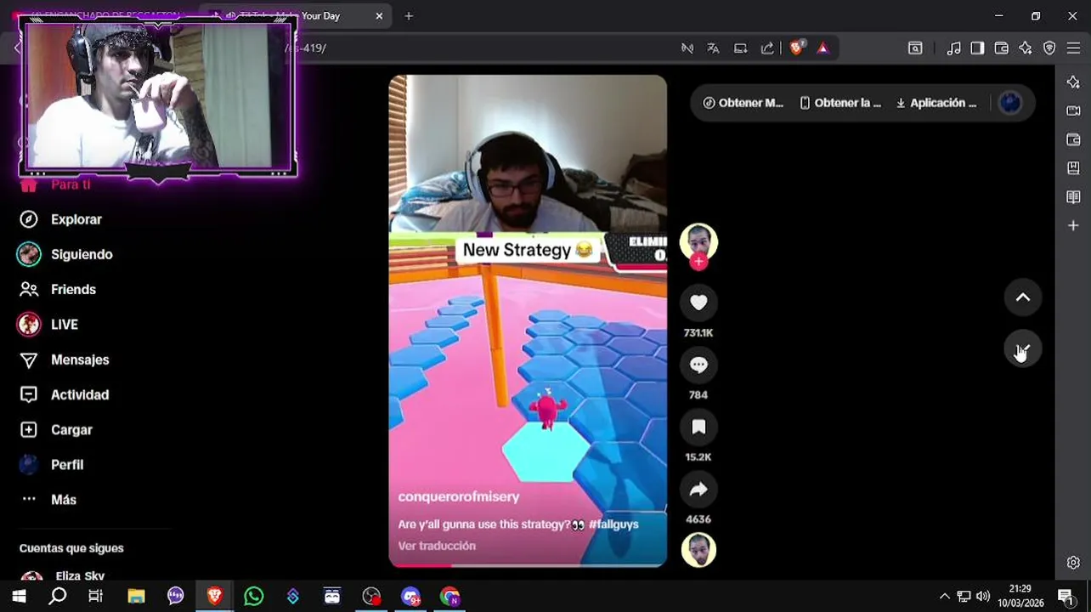Open Brave VPN shield icon
1091x612 pixels.
(x=1049, y=48)
